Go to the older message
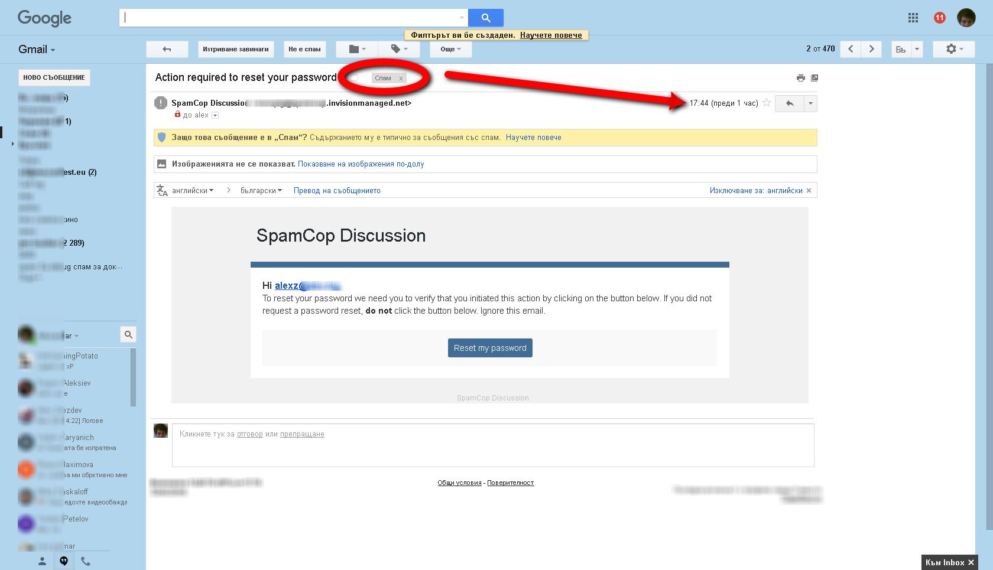993x570 pixels. [871, 49]
